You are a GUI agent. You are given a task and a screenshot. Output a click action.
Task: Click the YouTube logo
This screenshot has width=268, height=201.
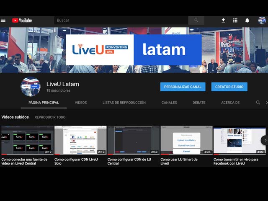[22, 21]
